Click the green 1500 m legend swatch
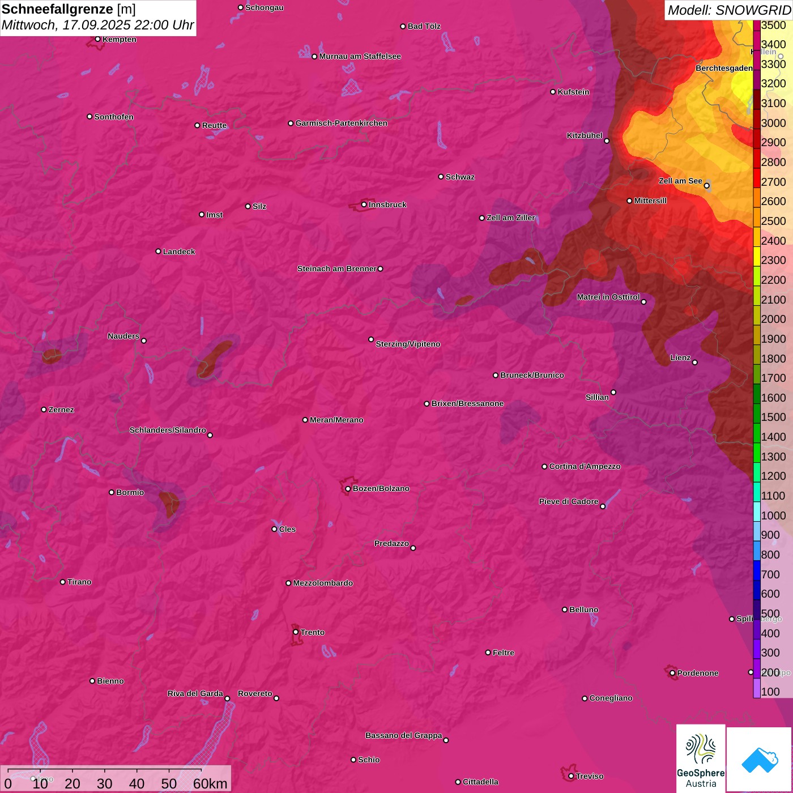 (x=756, y=413)
